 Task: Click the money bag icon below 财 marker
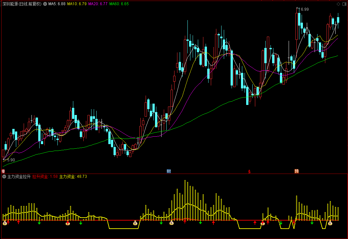(171, 223)
